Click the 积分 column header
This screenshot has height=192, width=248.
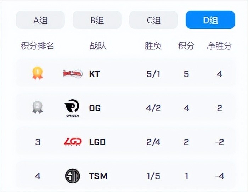point(186,46)
